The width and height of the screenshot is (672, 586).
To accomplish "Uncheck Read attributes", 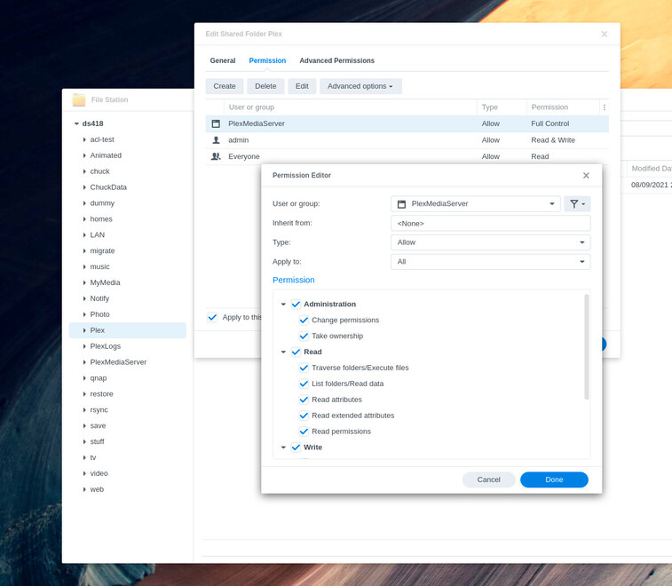I will [x=304, y=399].
